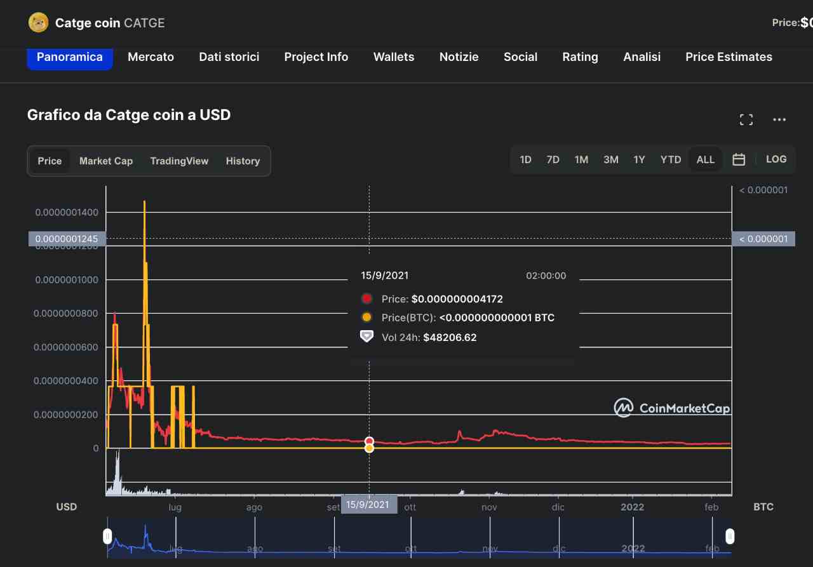Select the 1Y time range
Viewport: 813px width, 567px height.
point(639,159)
